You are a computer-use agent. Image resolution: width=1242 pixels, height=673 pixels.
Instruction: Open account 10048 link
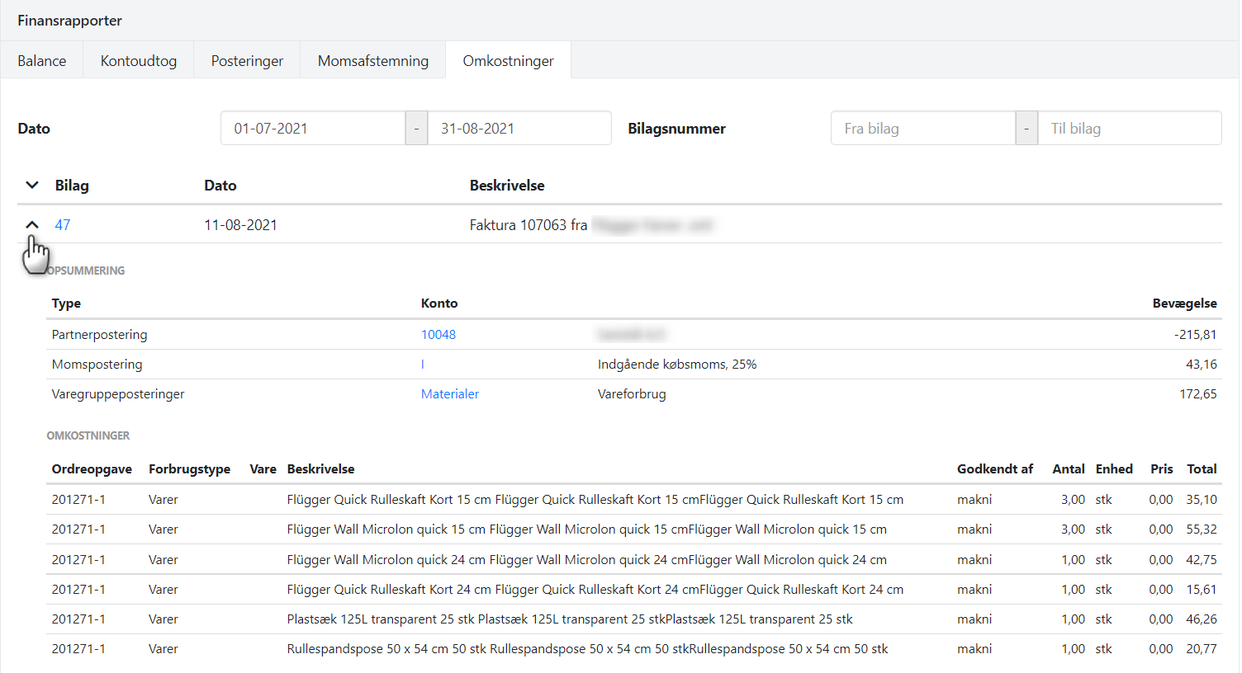coord(438,335)
